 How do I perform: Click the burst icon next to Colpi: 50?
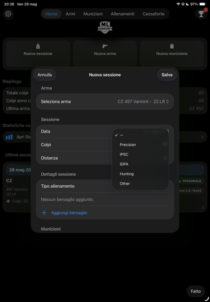point(8,201)
